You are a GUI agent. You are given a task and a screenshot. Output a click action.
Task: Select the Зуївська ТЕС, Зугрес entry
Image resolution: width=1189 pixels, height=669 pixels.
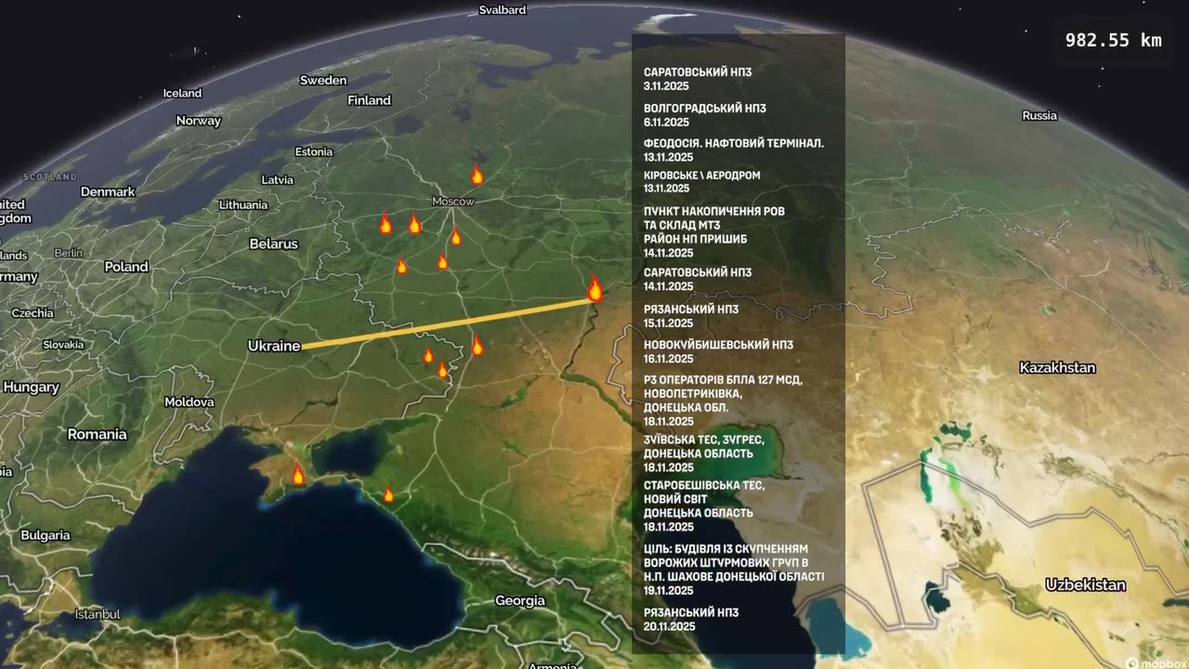click(704, 453)
